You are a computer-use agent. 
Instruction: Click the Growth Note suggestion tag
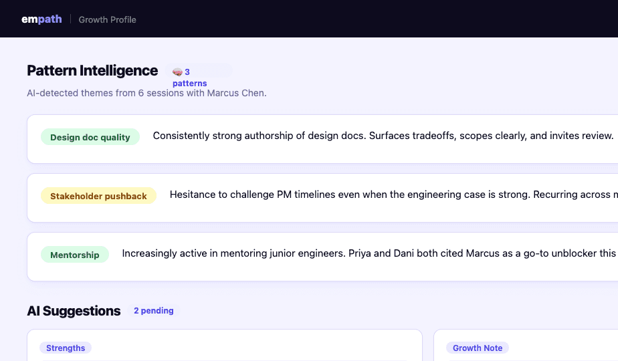(x=477, y=348)
